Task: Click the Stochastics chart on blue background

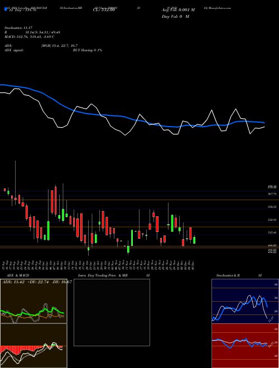Action: pyautogui.click(x=245, y=301)
